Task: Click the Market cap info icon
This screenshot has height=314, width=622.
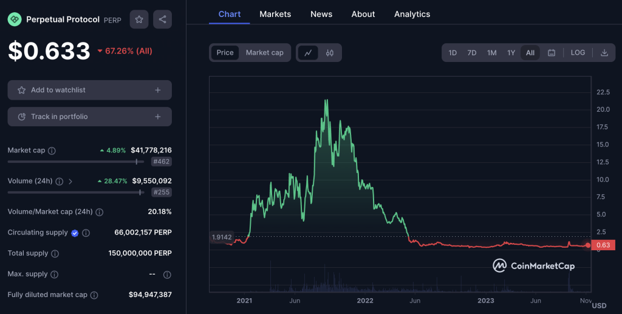Action: tap(52, 151)
